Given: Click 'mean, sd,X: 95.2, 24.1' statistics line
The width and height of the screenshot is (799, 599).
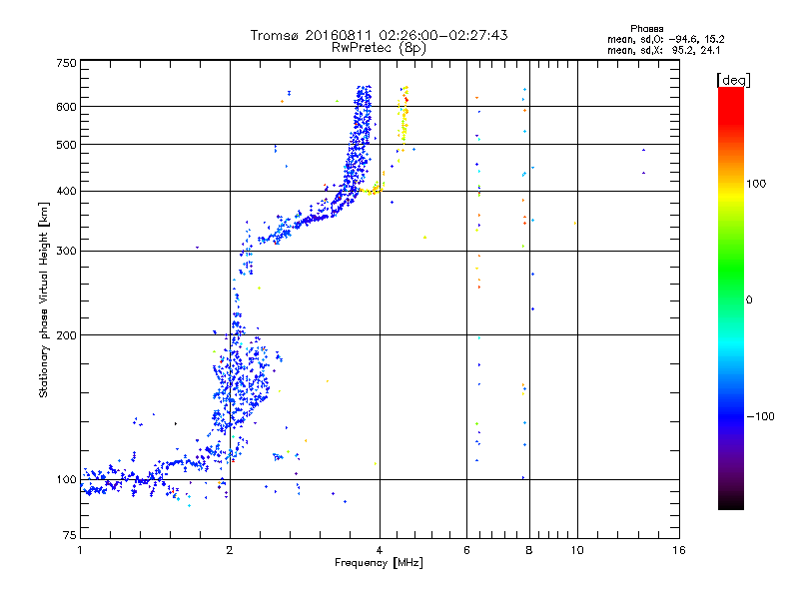Looking at the screenshot, I should tap(663, 51).
